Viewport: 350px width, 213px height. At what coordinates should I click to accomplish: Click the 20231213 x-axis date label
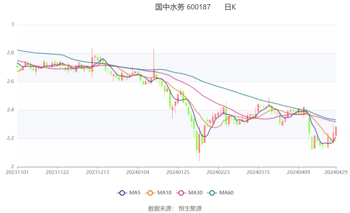coord(98,172)
